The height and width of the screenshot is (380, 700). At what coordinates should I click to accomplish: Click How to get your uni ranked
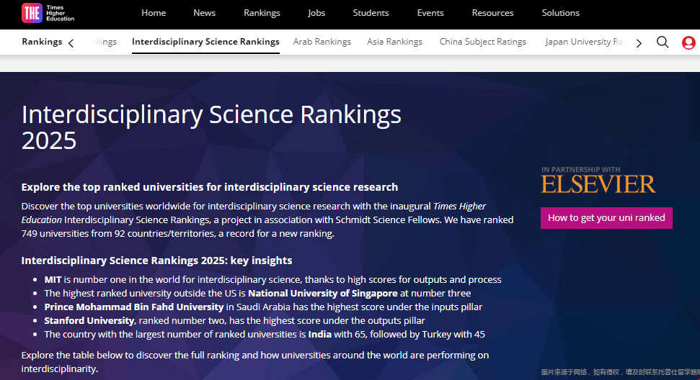[606, 218]
